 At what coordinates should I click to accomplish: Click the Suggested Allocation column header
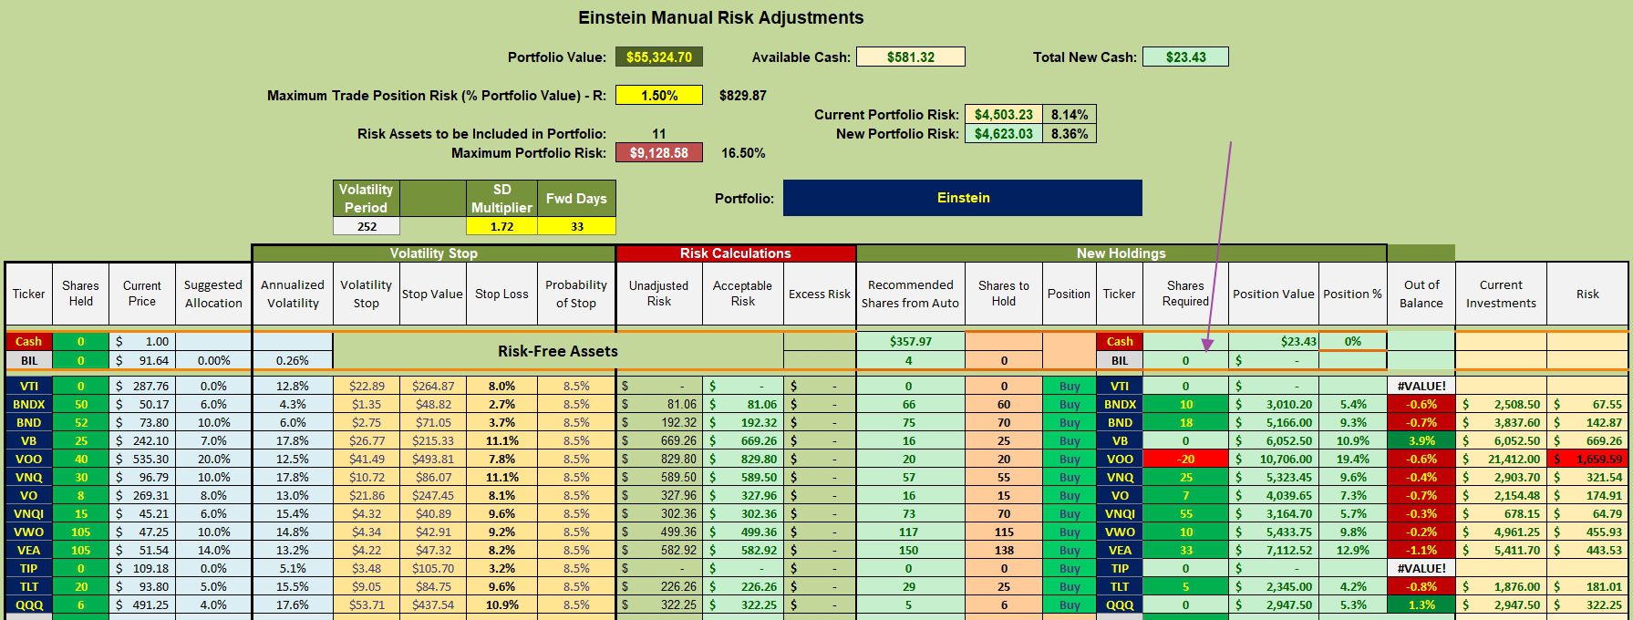pyautogui.click(x=213, y=294)
